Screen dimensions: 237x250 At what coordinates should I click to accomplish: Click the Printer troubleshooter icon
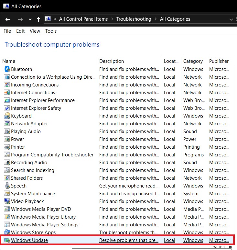(7, 147)
